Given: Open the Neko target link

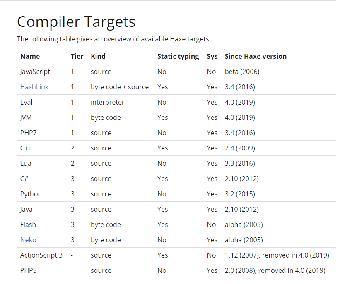Looking at the screenshot, I should click(x=28, y=240).
